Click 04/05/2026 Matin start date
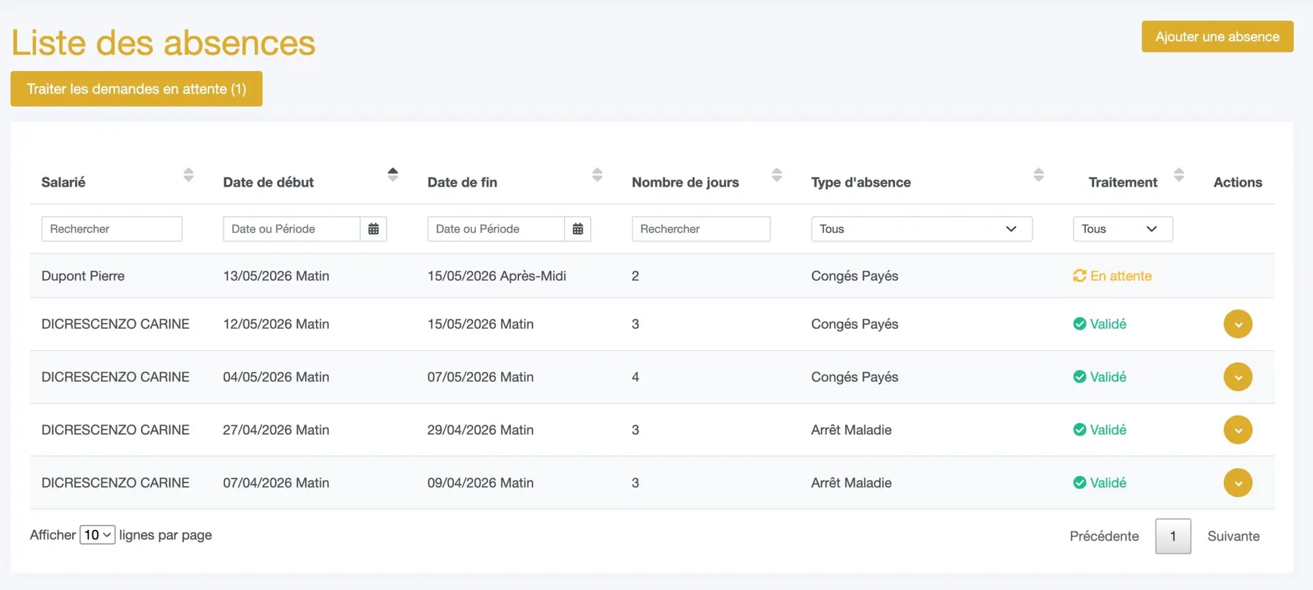This screenshot has width=1313, height=590. [x=276, y=377]
